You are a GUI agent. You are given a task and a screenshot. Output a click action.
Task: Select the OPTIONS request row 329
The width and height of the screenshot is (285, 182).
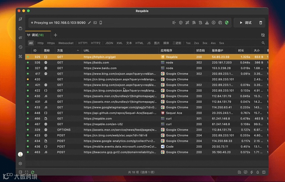[147, 129]
